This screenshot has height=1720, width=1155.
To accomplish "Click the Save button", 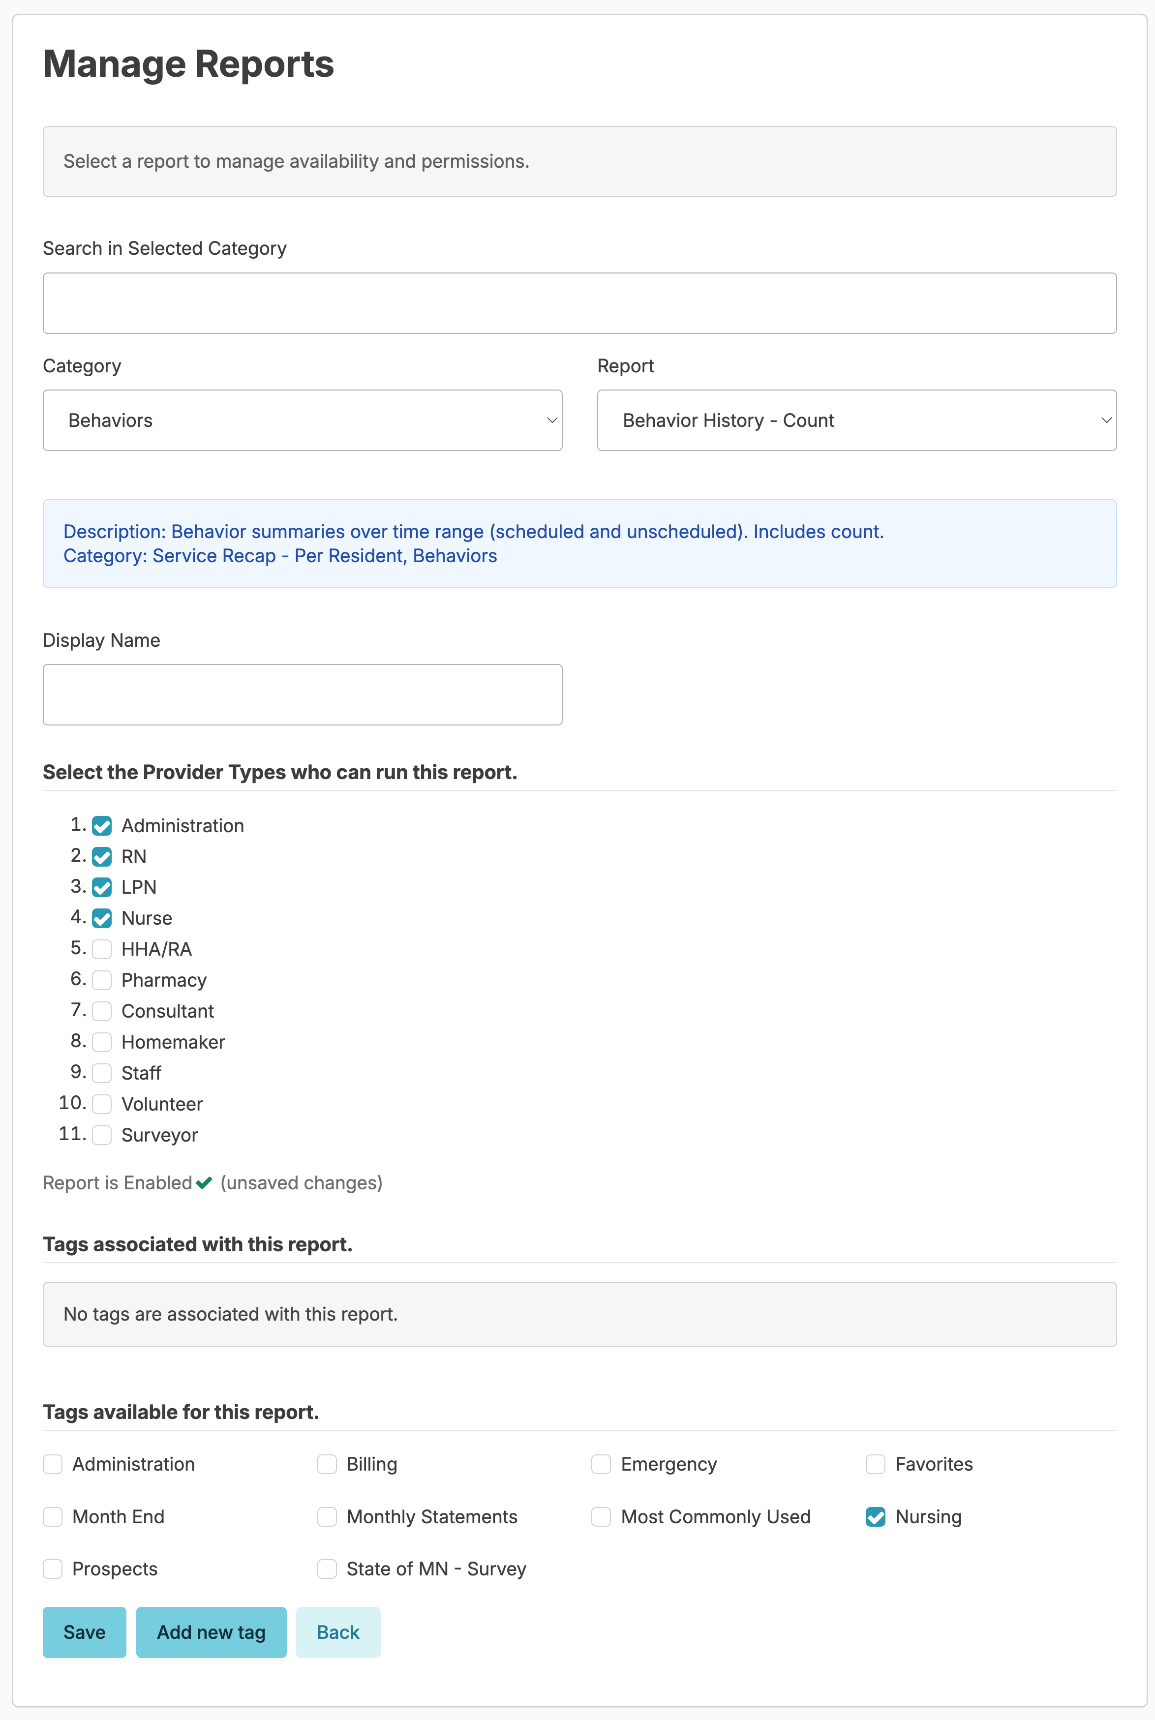I will pos(84,1632).
